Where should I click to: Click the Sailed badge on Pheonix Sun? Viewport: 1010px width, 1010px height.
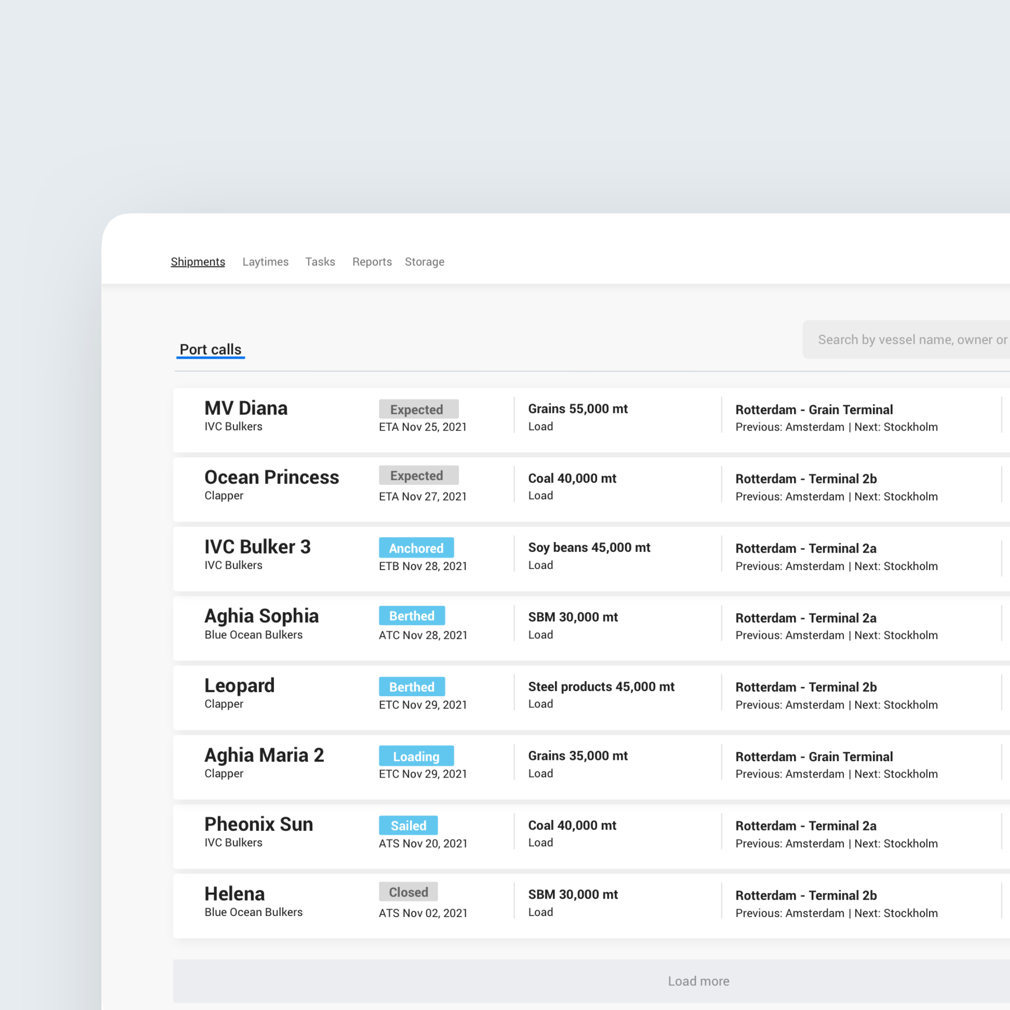(408, 825)
